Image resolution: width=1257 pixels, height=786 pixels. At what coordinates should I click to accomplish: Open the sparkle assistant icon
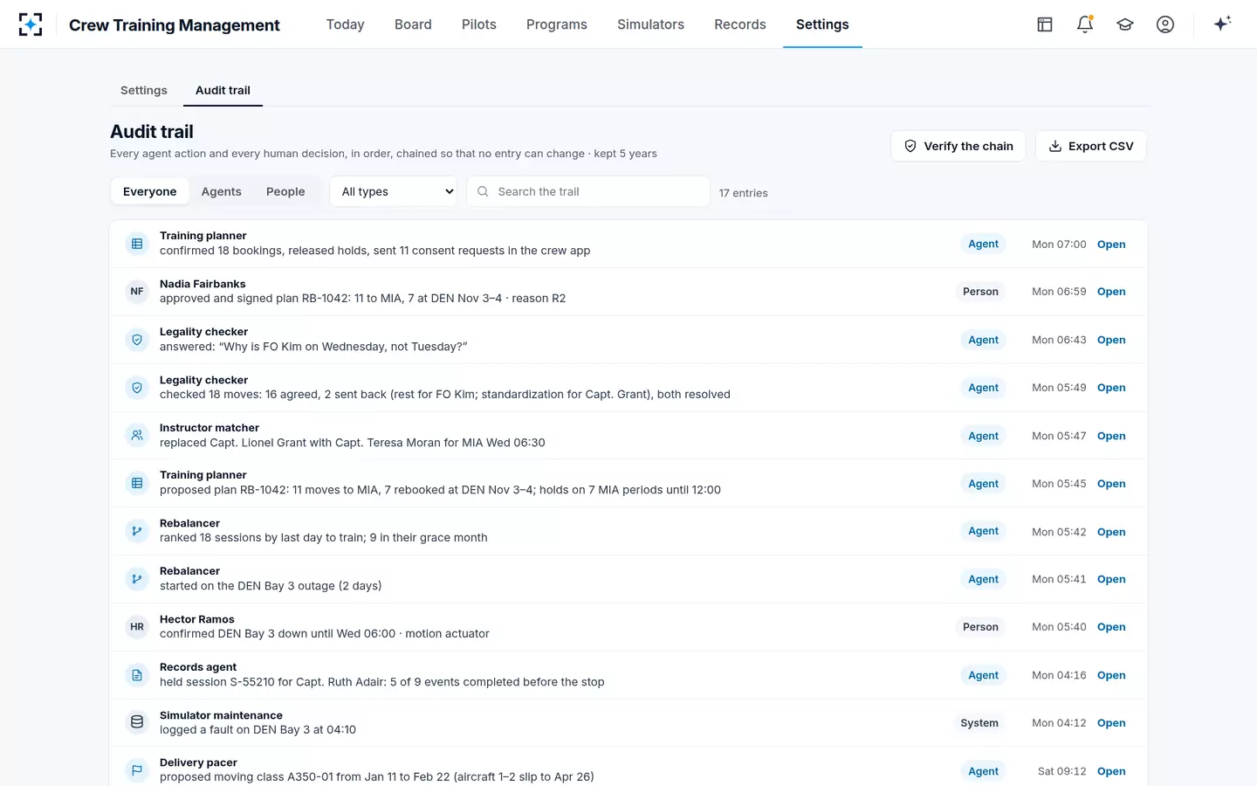(1222, 24)
